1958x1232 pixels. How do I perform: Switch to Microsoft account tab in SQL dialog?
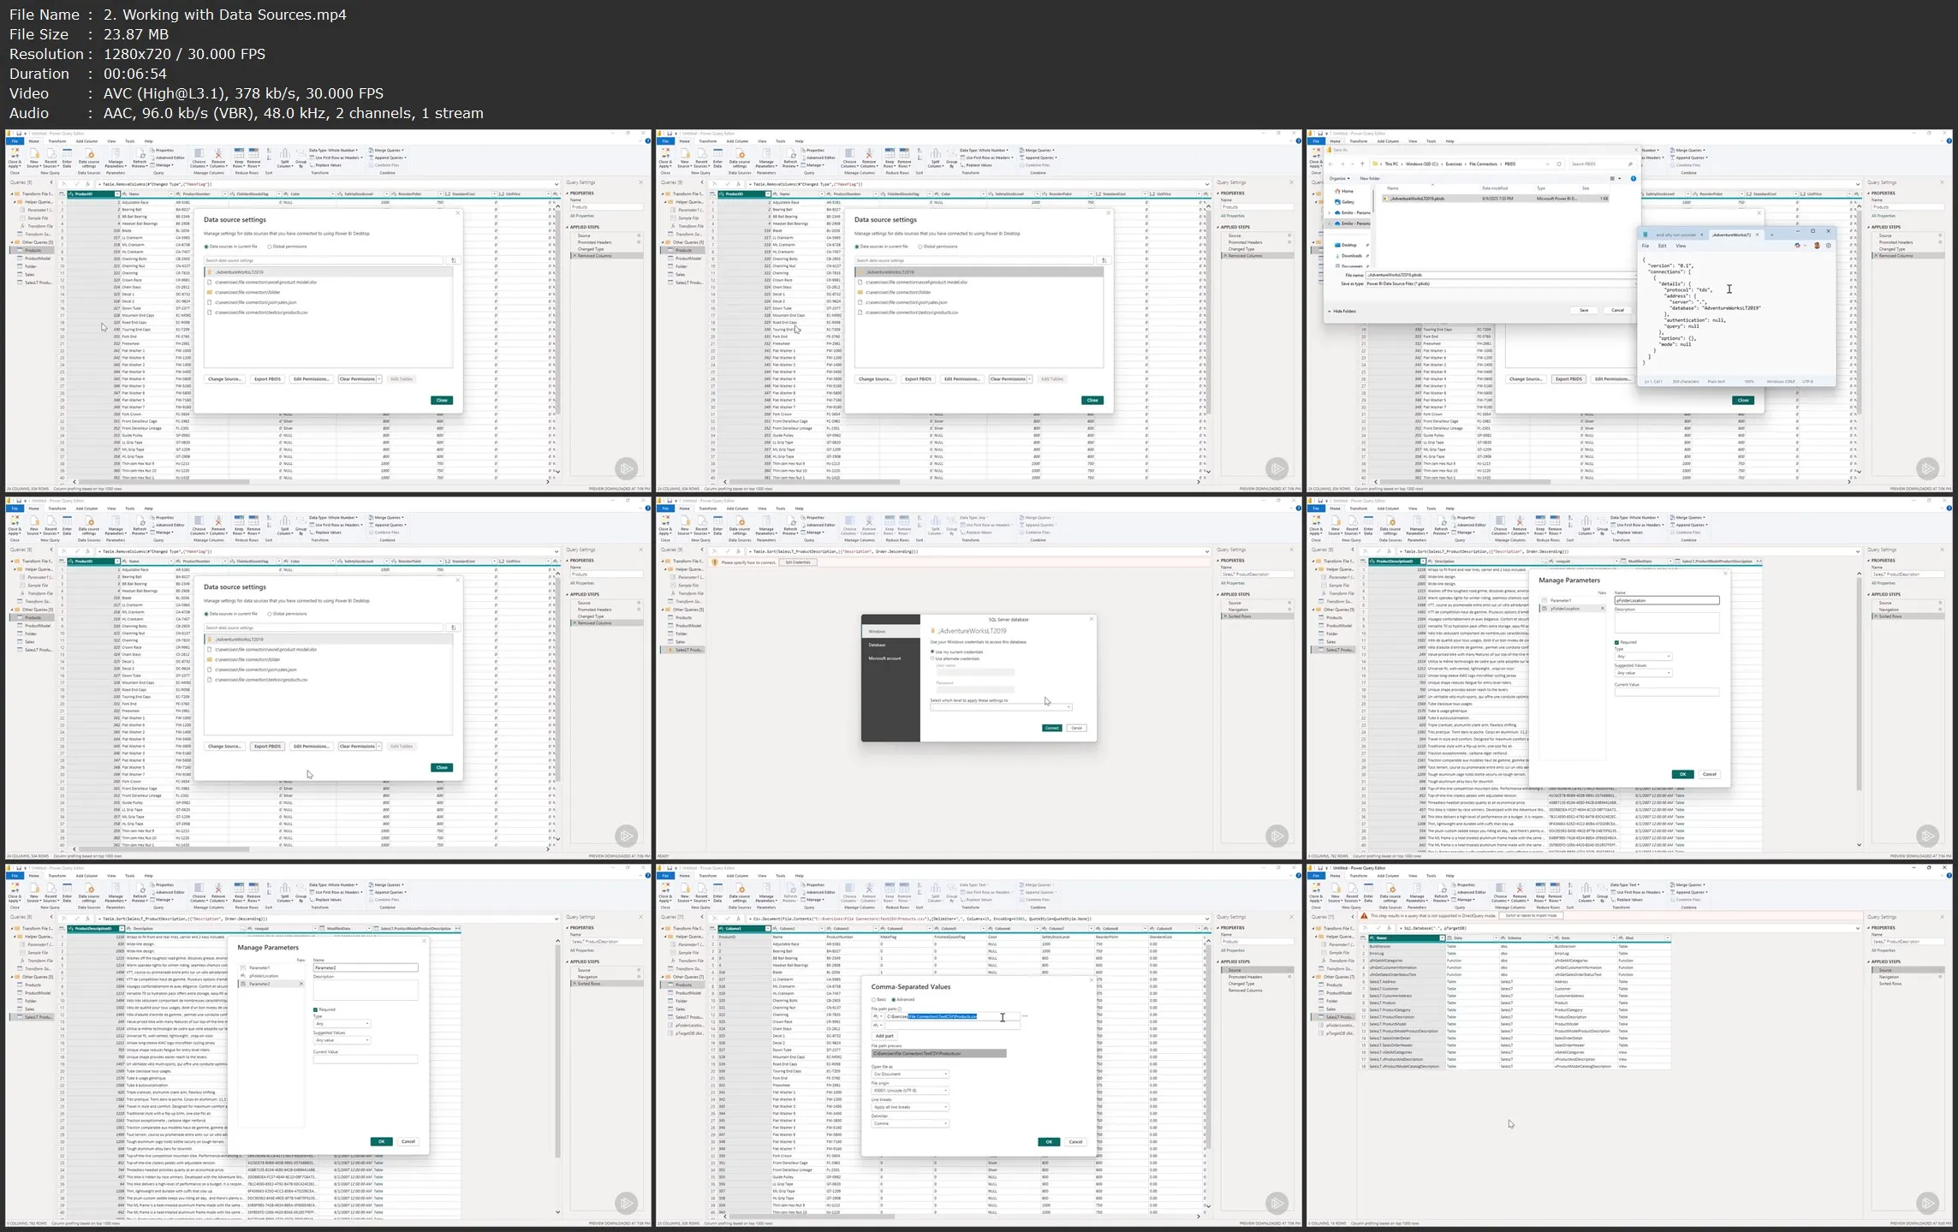click(884, 658)
